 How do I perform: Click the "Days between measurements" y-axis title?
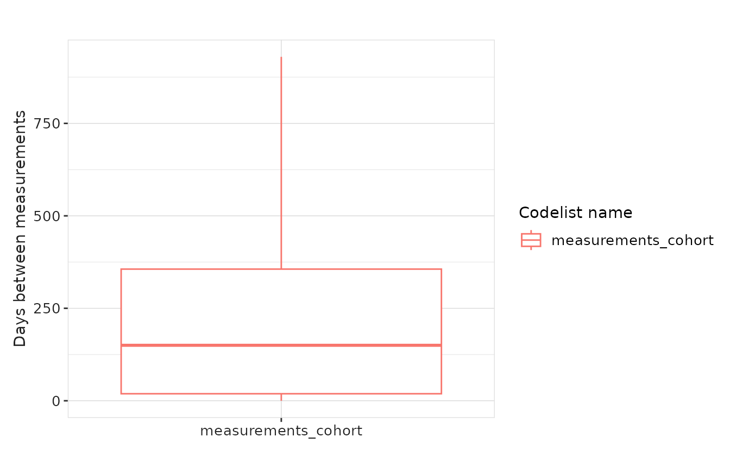pyautogui.click(x=20, y=228)
